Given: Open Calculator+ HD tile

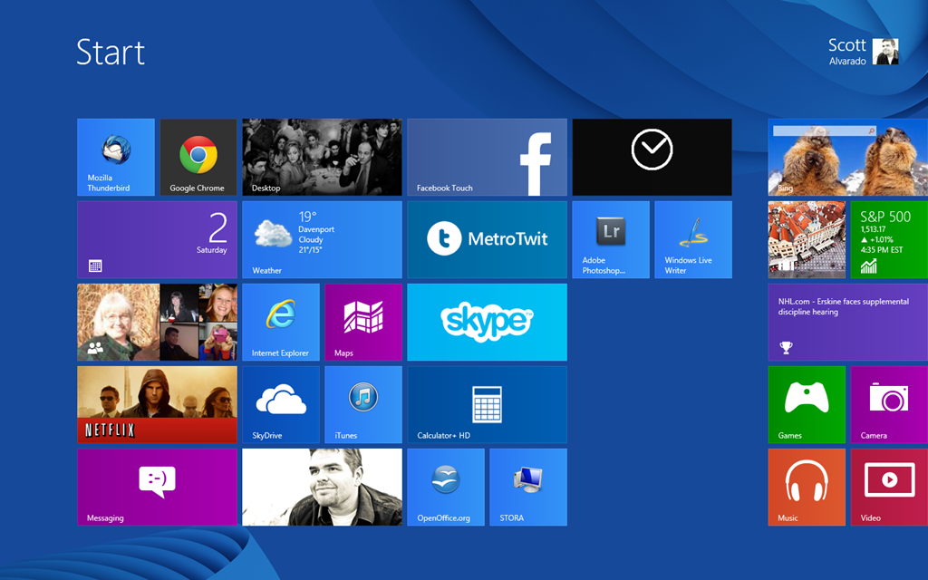Looking at the screenshot, I should (487, 405).
